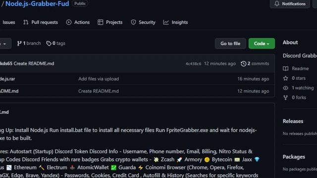Screen dimensions: 317x178
Task: Click the No packages published text
Action: click(x=300, y=169)
